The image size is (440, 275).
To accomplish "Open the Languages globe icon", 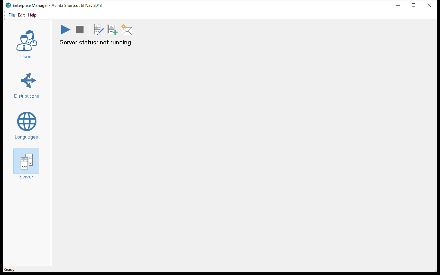I will (x=26, y=121).
